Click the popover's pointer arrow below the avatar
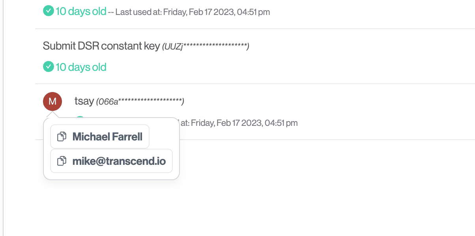Screen dimensions: 475x236 tap(52, 114)
